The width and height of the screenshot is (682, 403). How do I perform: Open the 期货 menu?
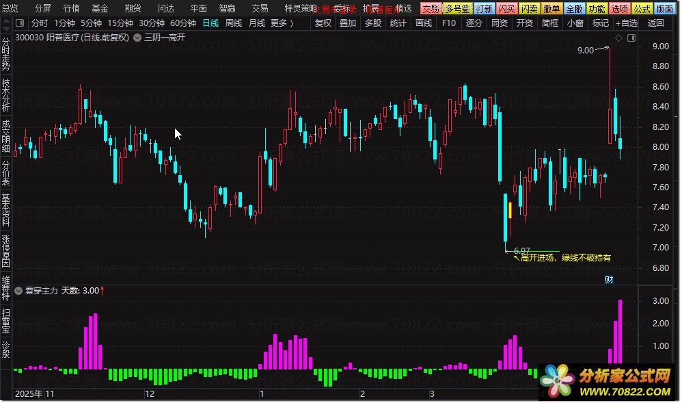click(133, 8)
